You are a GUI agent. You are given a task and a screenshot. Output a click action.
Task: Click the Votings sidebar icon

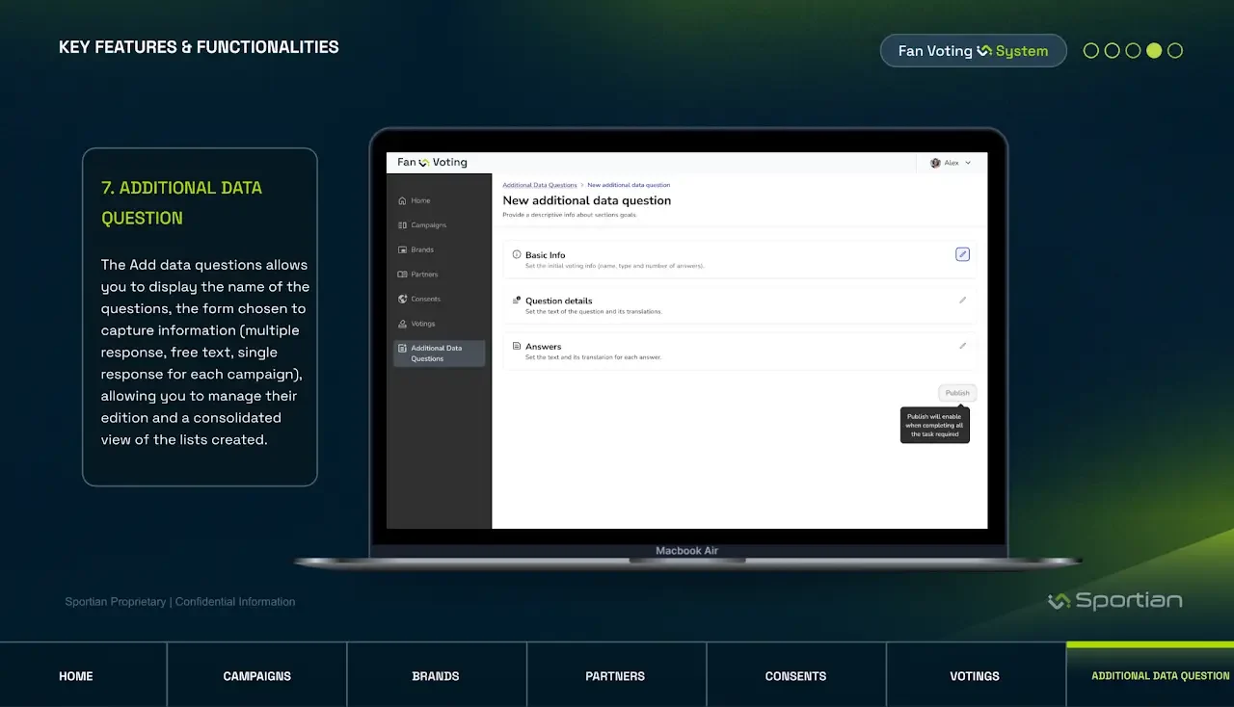click(402, 324)
